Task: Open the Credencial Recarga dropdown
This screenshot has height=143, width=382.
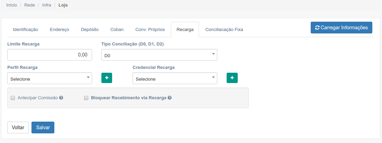Action: [175, 79]
